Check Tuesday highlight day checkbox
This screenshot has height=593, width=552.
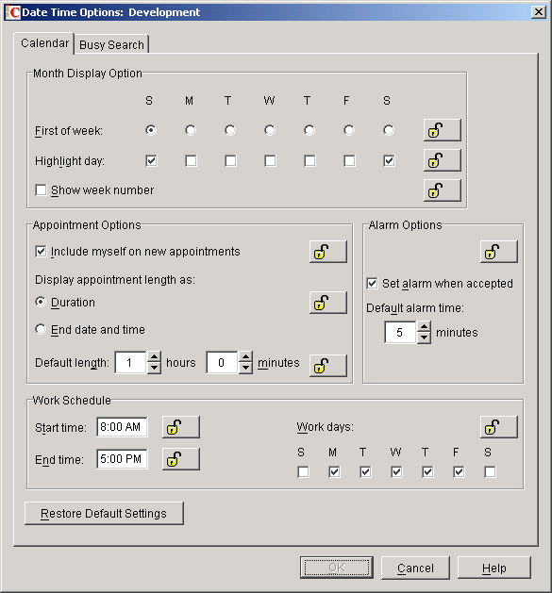coord(230,160)
